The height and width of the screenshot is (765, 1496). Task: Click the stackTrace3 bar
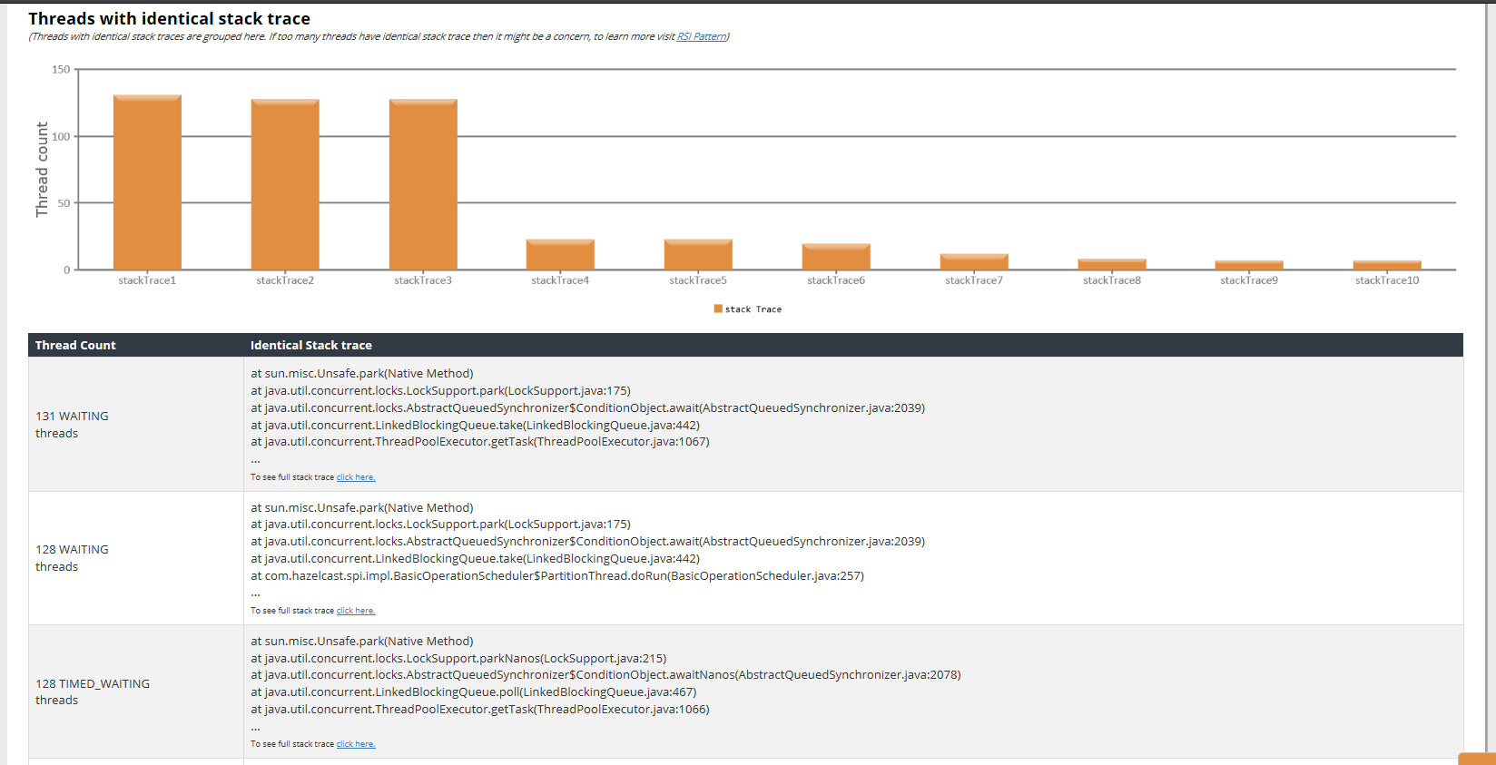pos(423,183)
